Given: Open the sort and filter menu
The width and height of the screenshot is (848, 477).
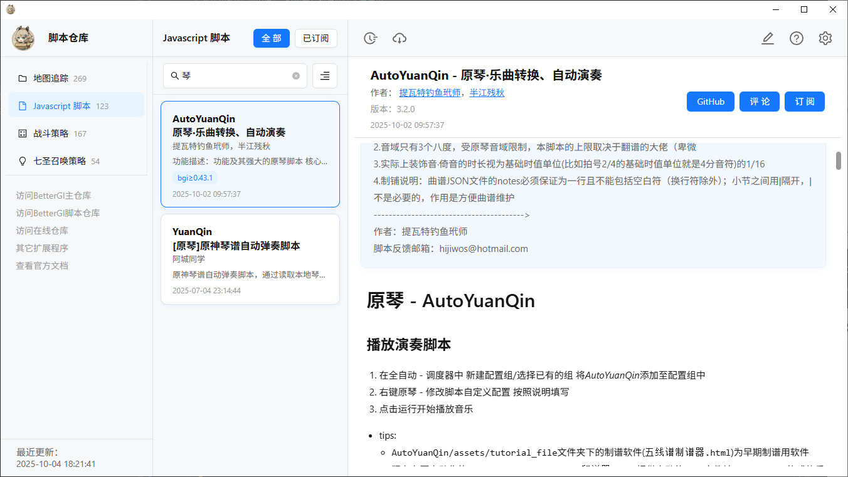Looking at the screenshot, I should coord(325,76).
